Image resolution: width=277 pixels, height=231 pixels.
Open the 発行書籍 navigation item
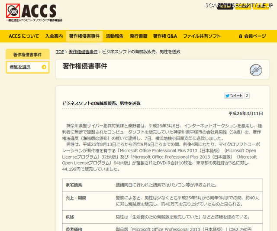[138, 36]
